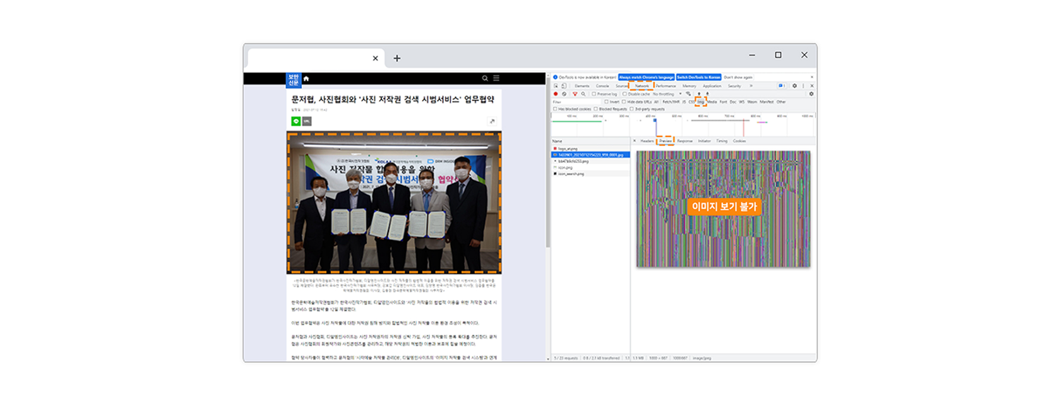
Task: Open a new browser tab with plus
Action: pos(397,58)
